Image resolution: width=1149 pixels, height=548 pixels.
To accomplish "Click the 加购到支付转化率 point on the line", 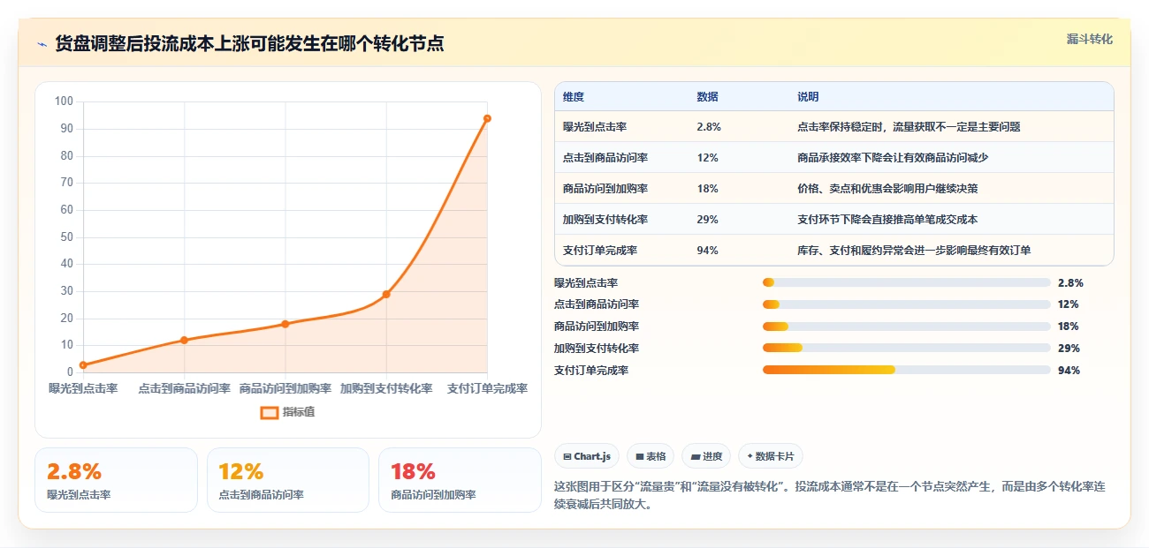I will [x=386, y=294].
